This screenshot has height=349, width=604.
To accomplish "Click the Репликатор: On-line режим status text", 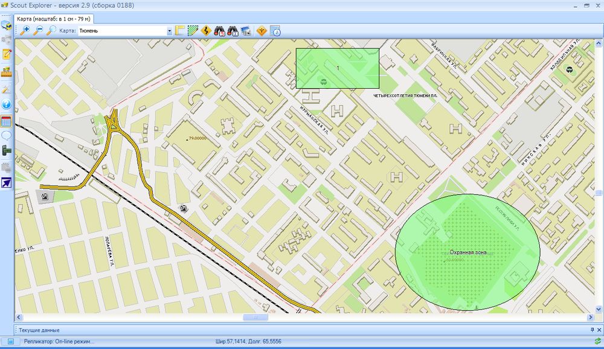I will [x=59, y=341].
